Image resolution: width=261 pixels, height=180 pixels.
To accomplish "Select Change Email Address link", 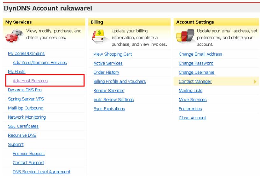I will click(200, 54).
